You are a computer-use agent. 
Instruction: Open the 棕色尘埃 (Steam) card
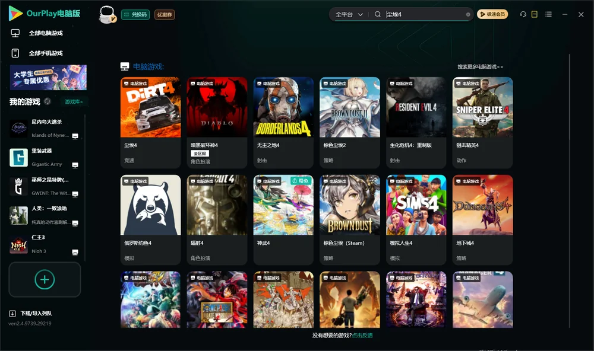(x=350, y=220)
